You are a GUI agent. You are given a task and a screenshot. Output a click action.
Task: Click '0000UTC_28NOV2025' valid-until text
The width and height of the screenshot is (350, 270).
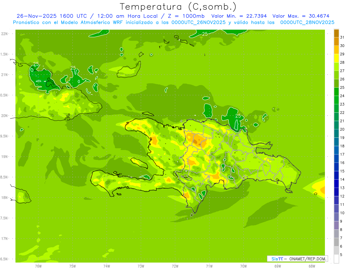[x=307, y=22]
